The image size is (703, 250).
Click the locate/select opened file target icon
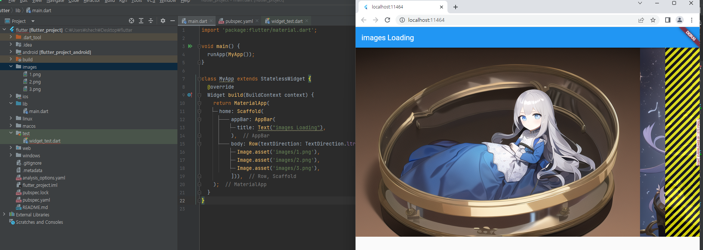tap(131, 21)
